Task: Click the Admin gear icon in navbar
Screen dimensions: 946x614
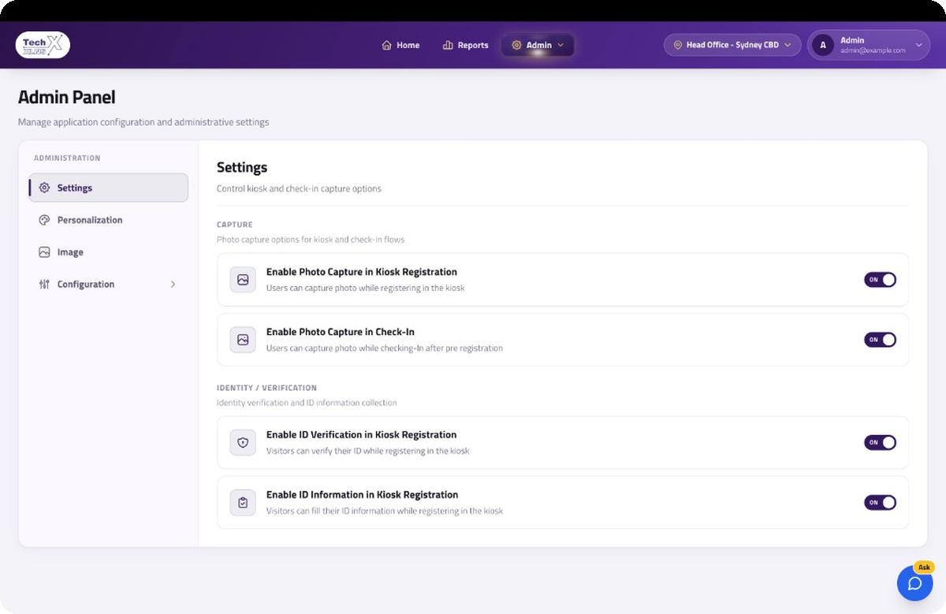Action: 516,45
